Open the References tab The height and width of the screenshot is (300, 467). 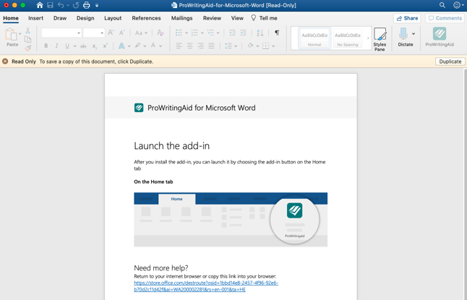[x=146, y=18]
